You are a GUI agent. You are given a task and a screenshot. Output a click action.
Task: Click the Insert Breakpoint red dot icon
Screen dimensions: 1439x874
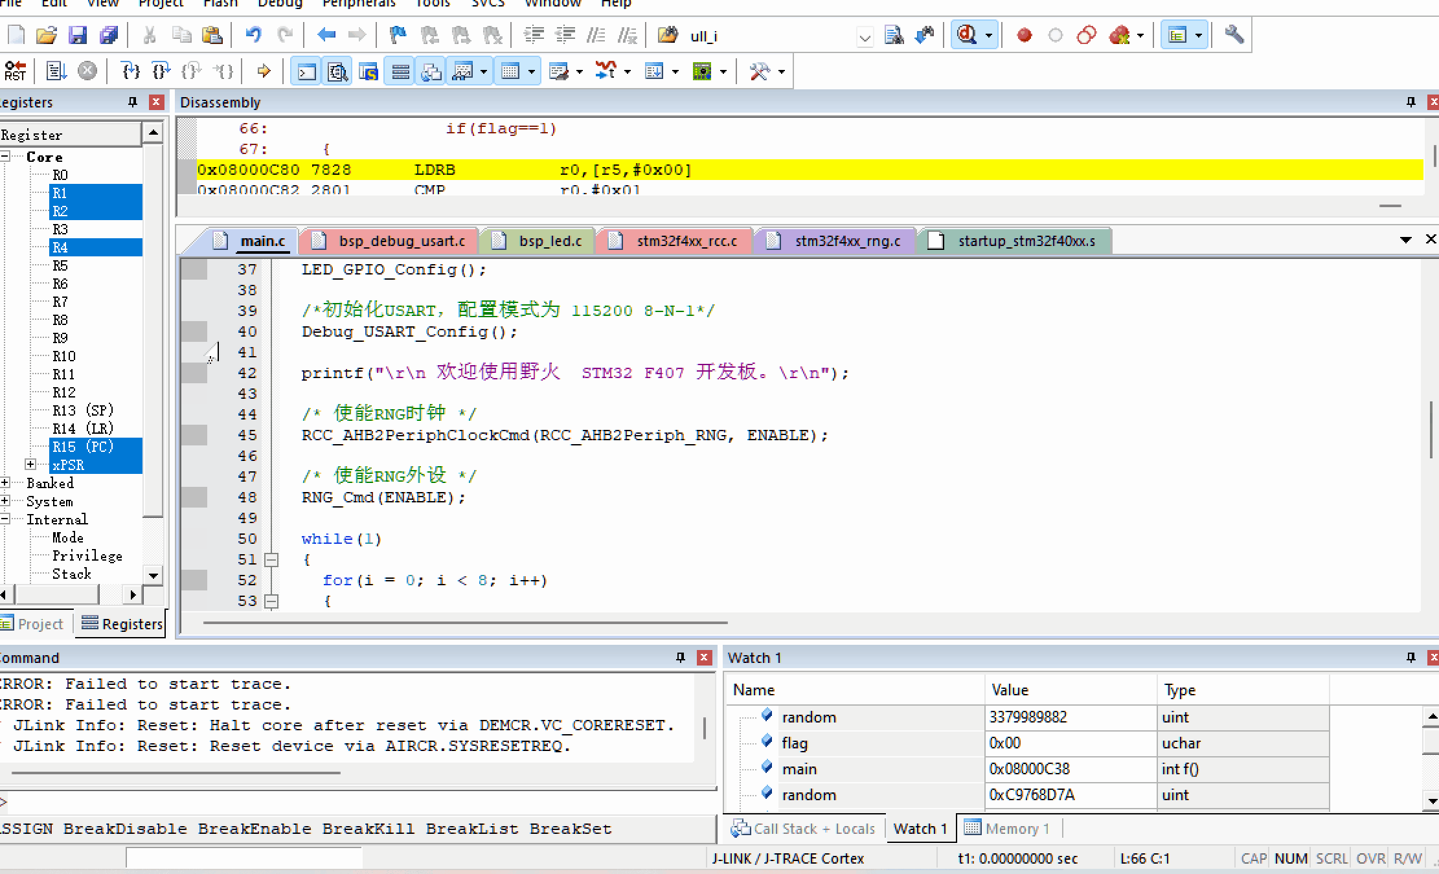click(1024, 35)
